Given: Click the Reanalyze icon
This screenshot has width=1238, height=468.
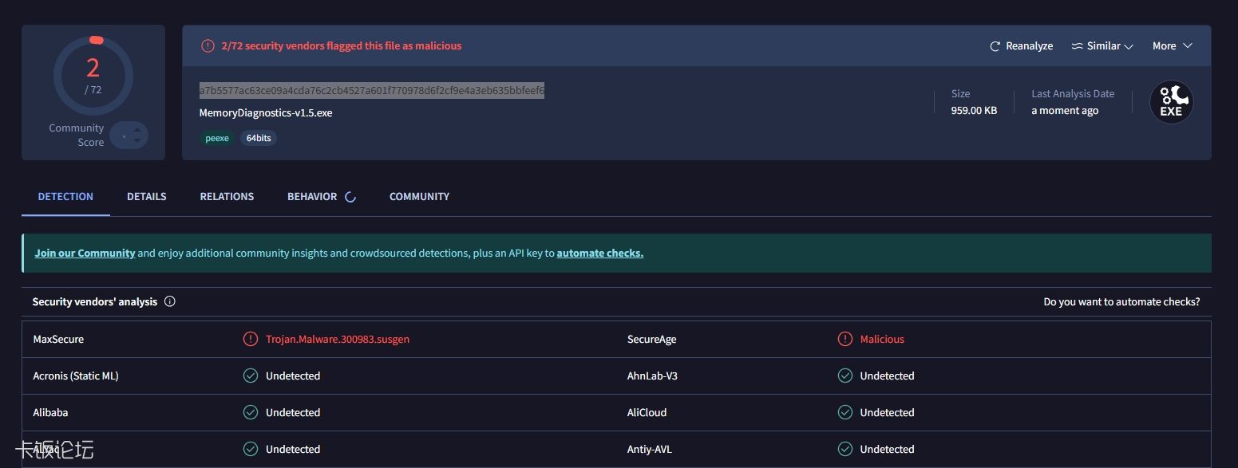Looking at the screenshot, I should (995, 45).
